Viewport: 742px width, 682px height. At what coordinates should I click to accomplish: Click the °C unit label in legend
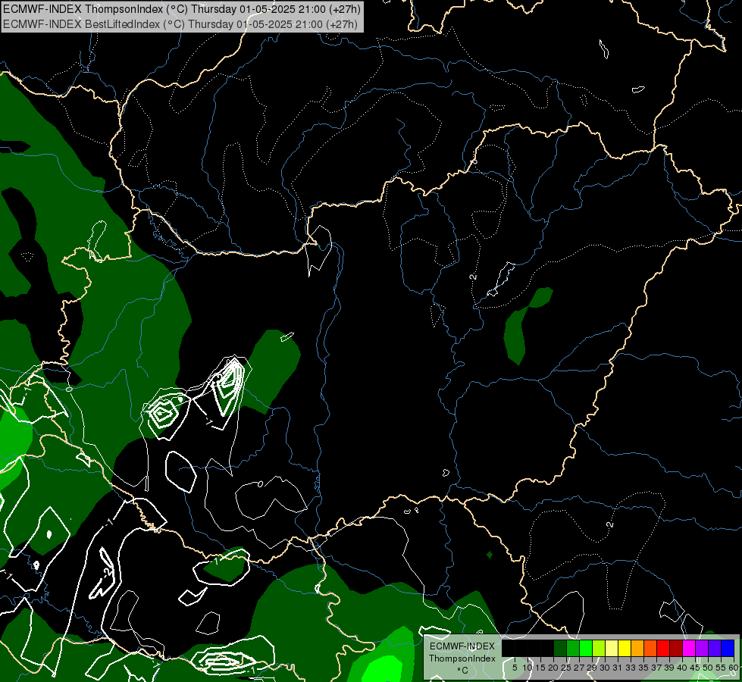click(x=462, y=670)
